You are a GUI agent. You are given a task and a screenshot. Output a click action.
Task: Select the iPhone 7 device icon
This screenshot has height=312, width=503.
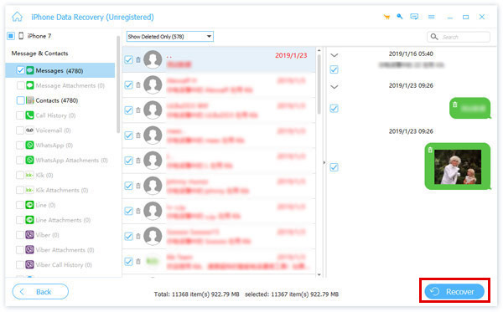(x=21, y=36)
